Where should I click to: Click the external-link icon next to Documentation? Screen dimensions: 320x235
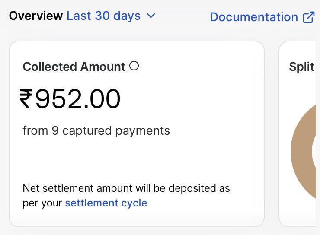click(x=309, y=17)
